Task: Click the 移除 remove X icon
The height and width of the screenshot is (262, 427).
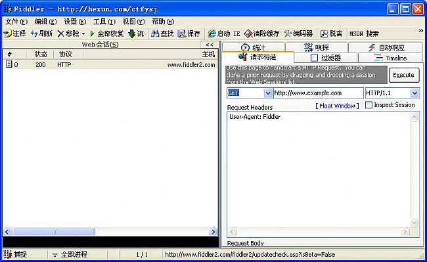Action: (x=60, y=33)
